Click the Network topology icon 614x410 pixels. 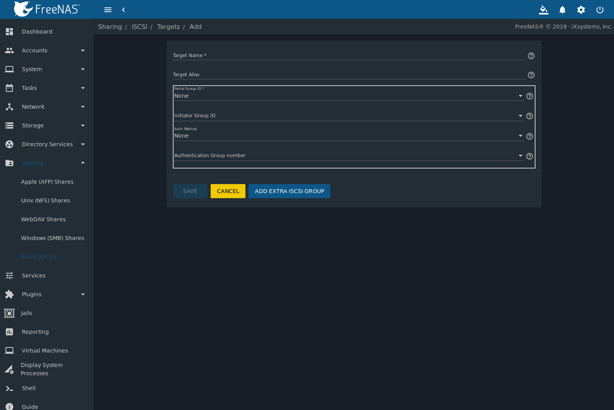click(9, 107)
